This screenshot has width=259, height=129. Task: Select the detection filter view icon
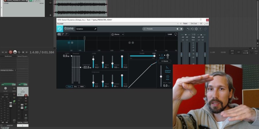[x=63, y=34]
